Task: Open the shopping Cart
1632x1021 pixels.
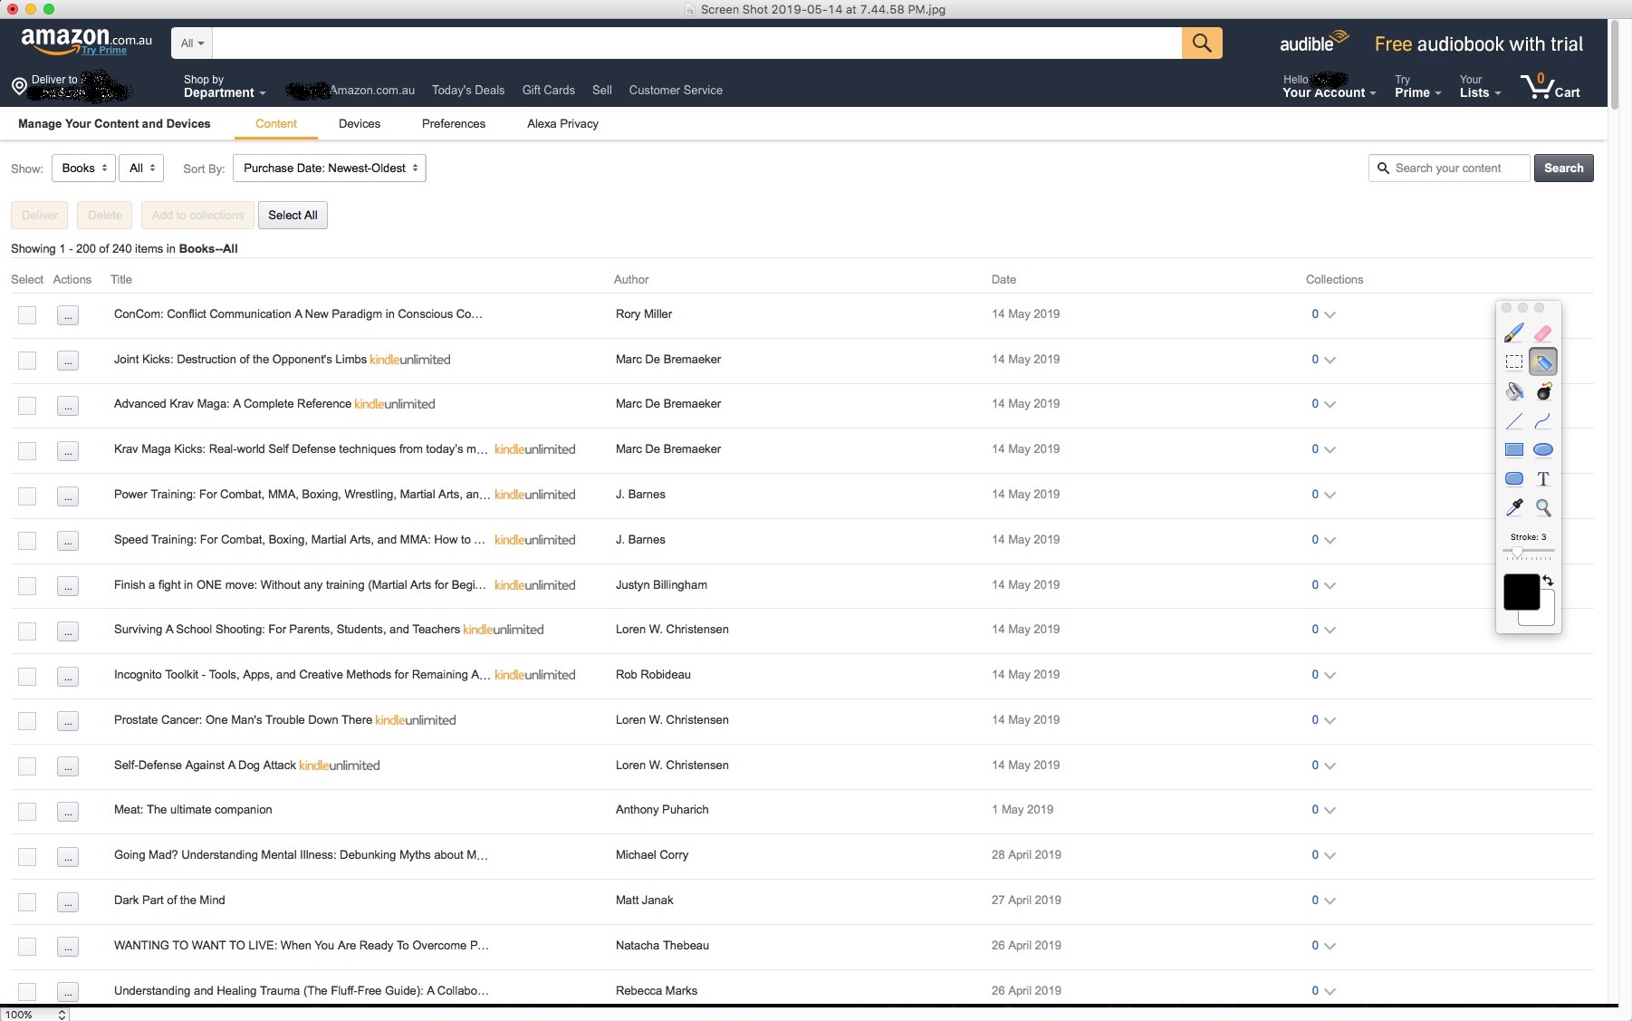Action: (1550, 87)
